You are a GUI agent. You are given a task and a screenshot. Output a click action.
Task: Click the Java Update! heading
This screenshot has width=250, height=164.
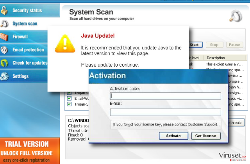pyautogui.click(x=98, y=35)
